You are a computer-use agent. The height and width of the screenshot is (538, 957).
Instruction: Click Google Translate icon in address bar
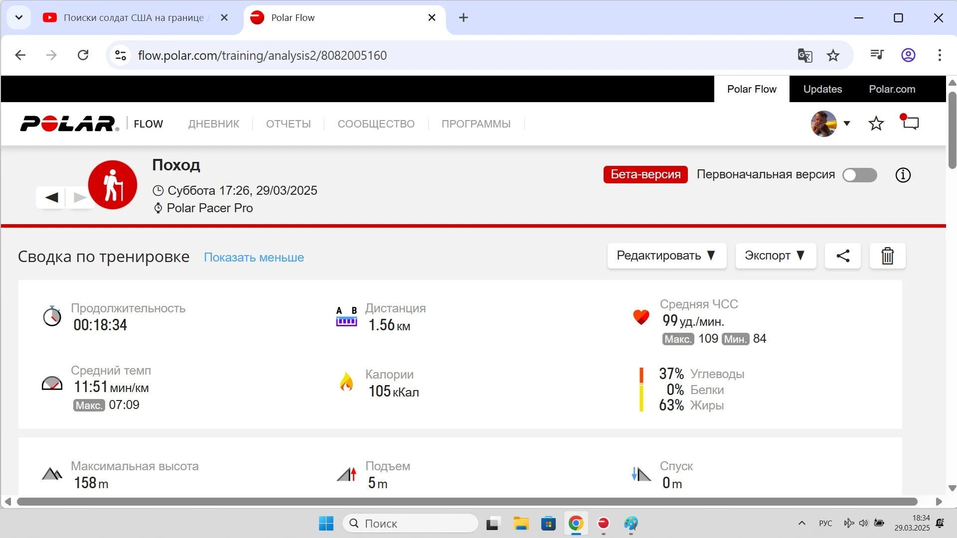point(804,55)
